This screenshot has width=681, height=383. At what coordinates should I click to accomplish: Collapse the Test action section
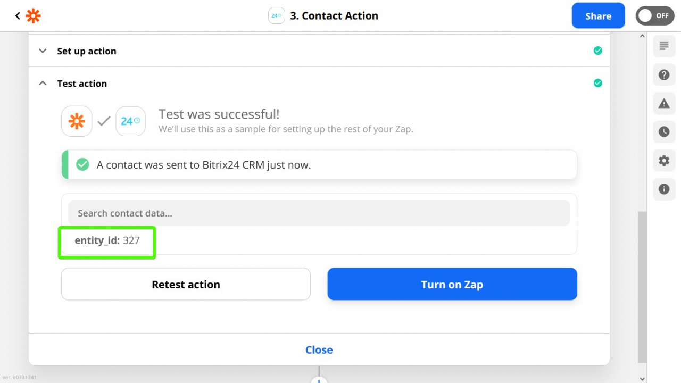tap(319, 83)
